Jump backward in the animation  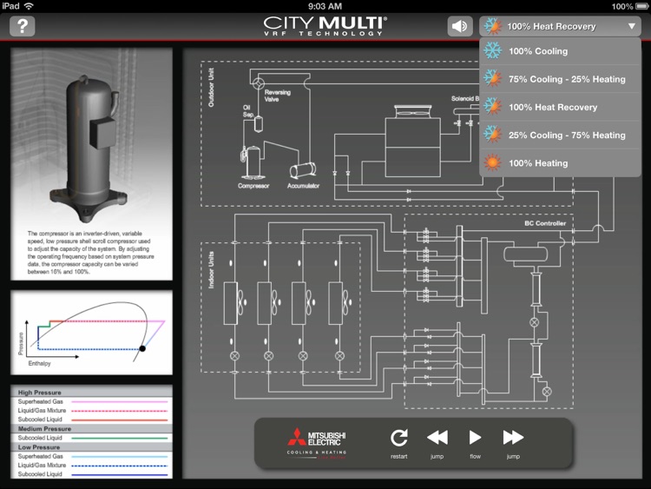pos(437,438)
